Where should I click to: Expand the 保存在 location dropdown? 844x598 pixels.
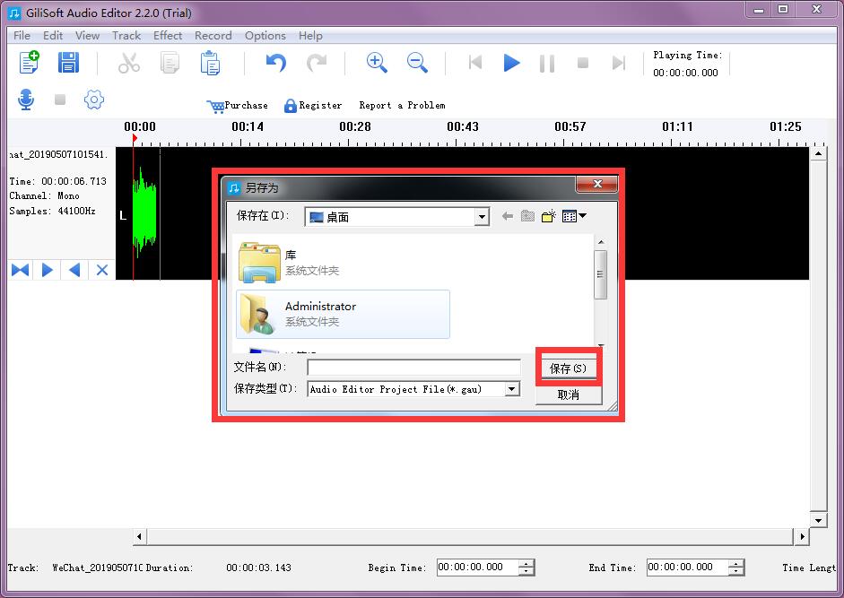click(x=482, y=217)
